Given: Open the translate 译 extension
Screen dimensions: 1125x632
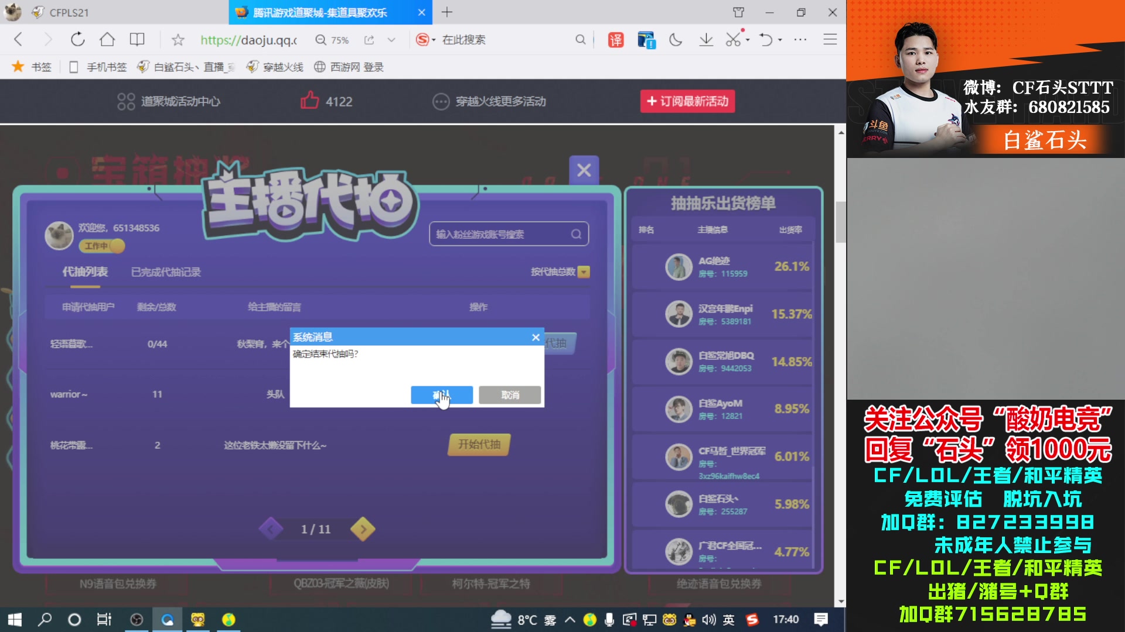Looking at the screenshot, I should click(x=616, y=40).
